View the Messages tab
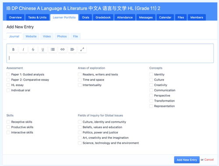The height and width of the screenshot is (166, 219). (x=146, y=18)
